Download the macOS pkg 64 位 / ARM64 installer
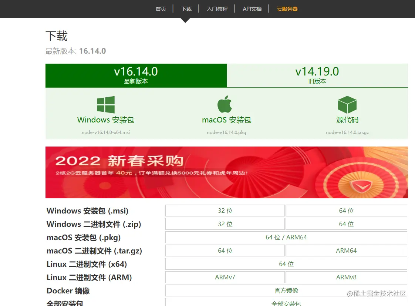 (286, 237)
